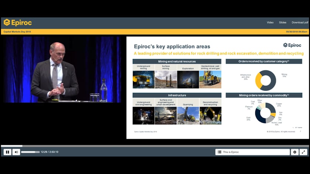Click the 'Mining and natural resources' heading
The height and width of the screenshot is (174, 310).
(x=177, y=61)
